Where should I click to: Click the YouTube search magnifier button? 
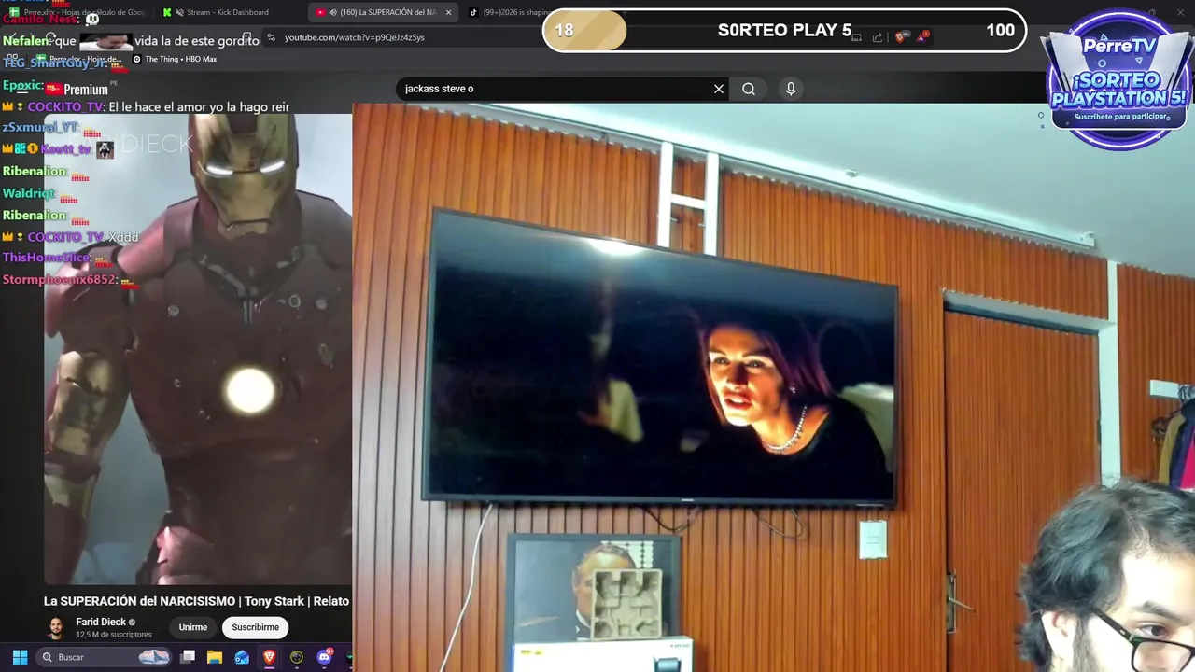point(749,89)
